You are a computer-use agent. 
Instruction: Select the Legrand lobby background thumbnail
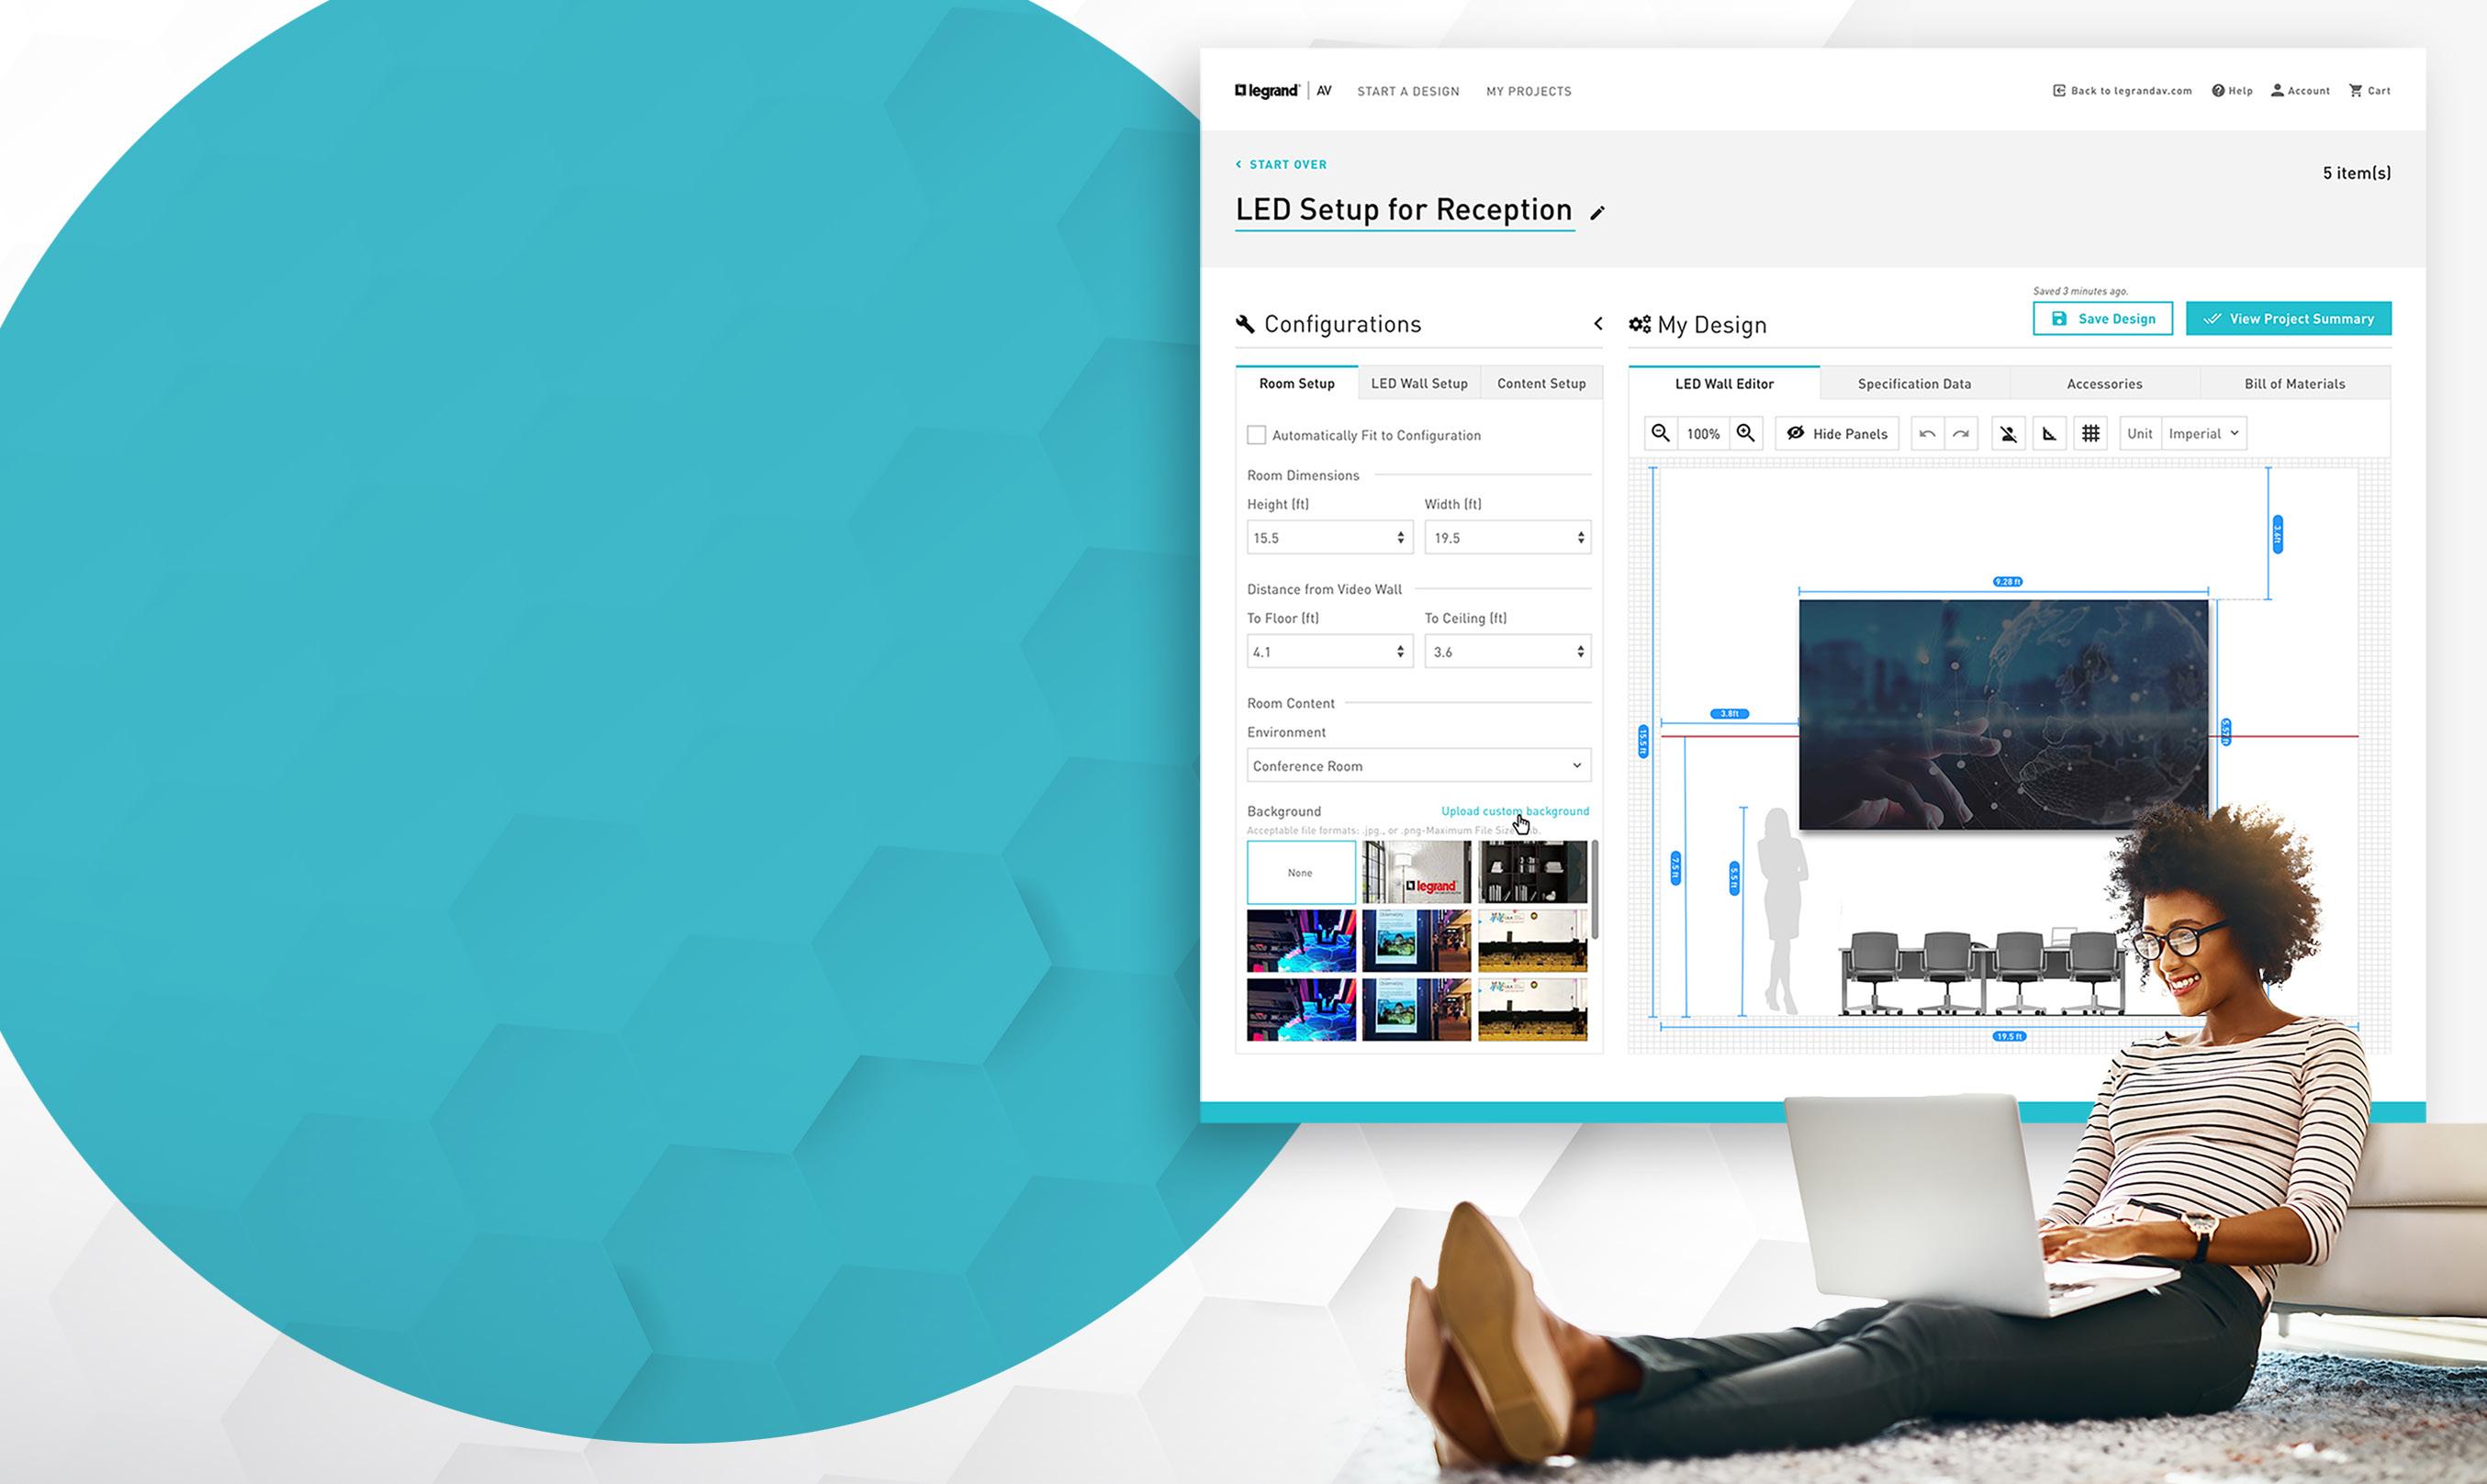click(1416, 872)
